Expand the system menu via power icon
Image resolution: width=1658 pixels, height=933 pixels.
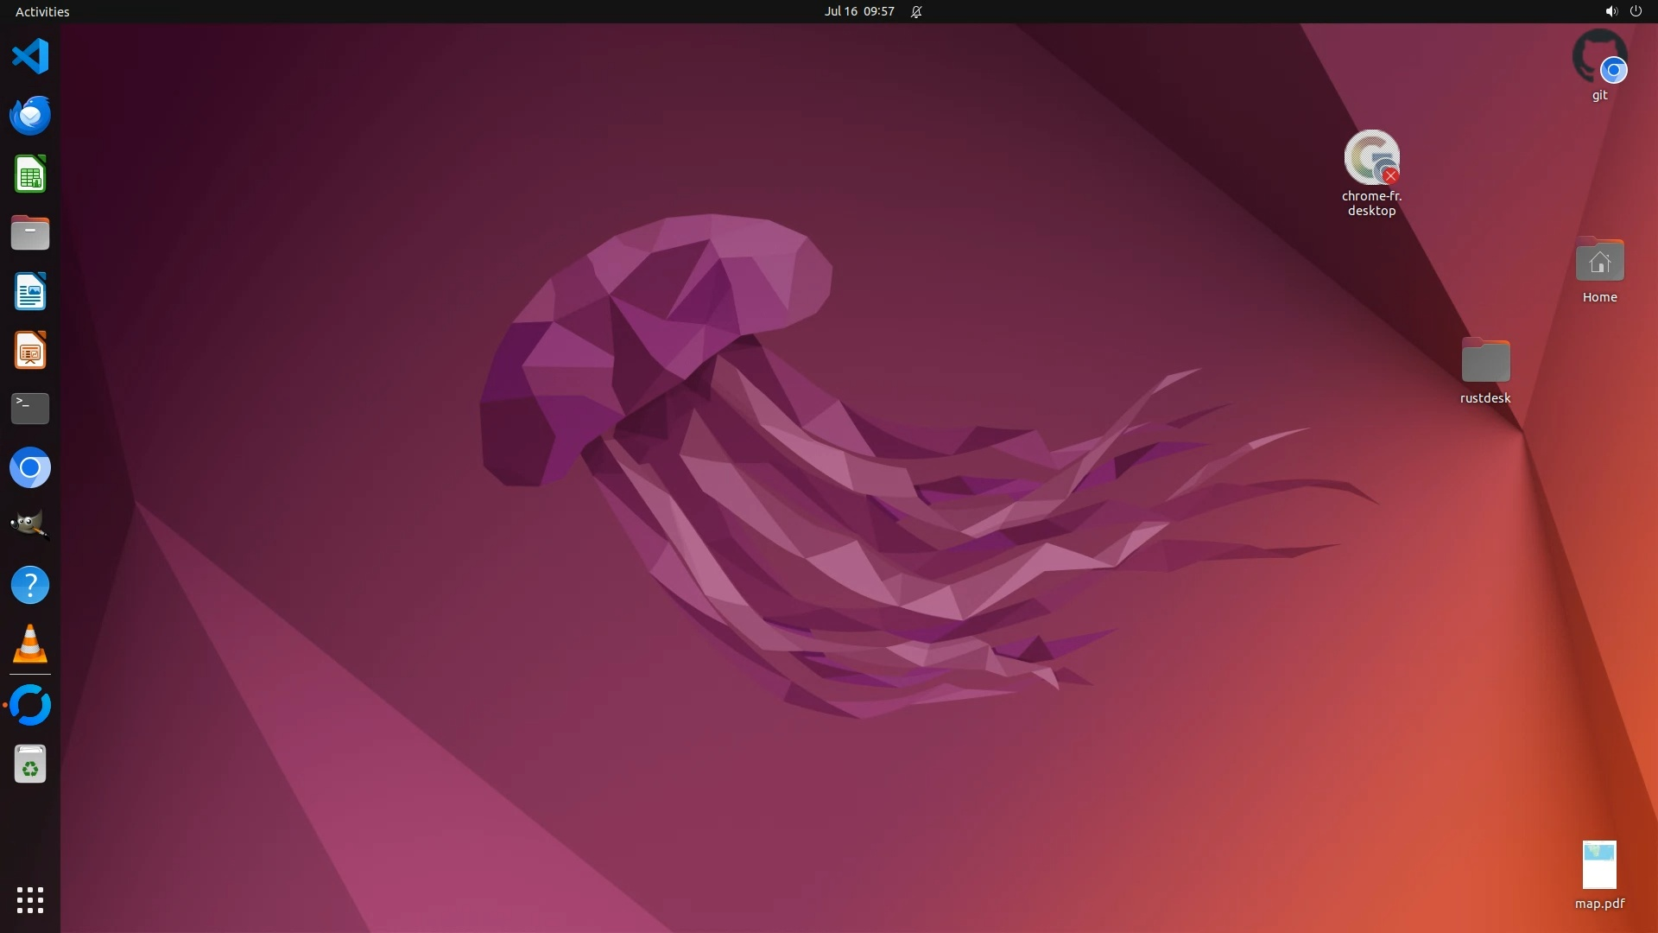tap(1636, 11)
